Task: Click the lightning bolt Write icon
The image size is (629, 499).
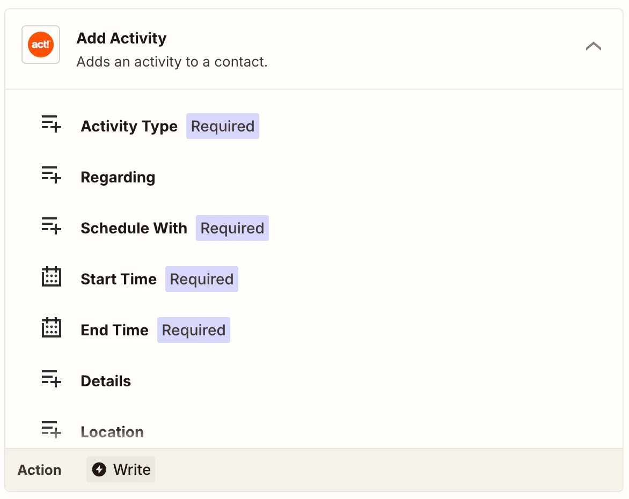Action: pyautogui.click(x=99, y=469)
